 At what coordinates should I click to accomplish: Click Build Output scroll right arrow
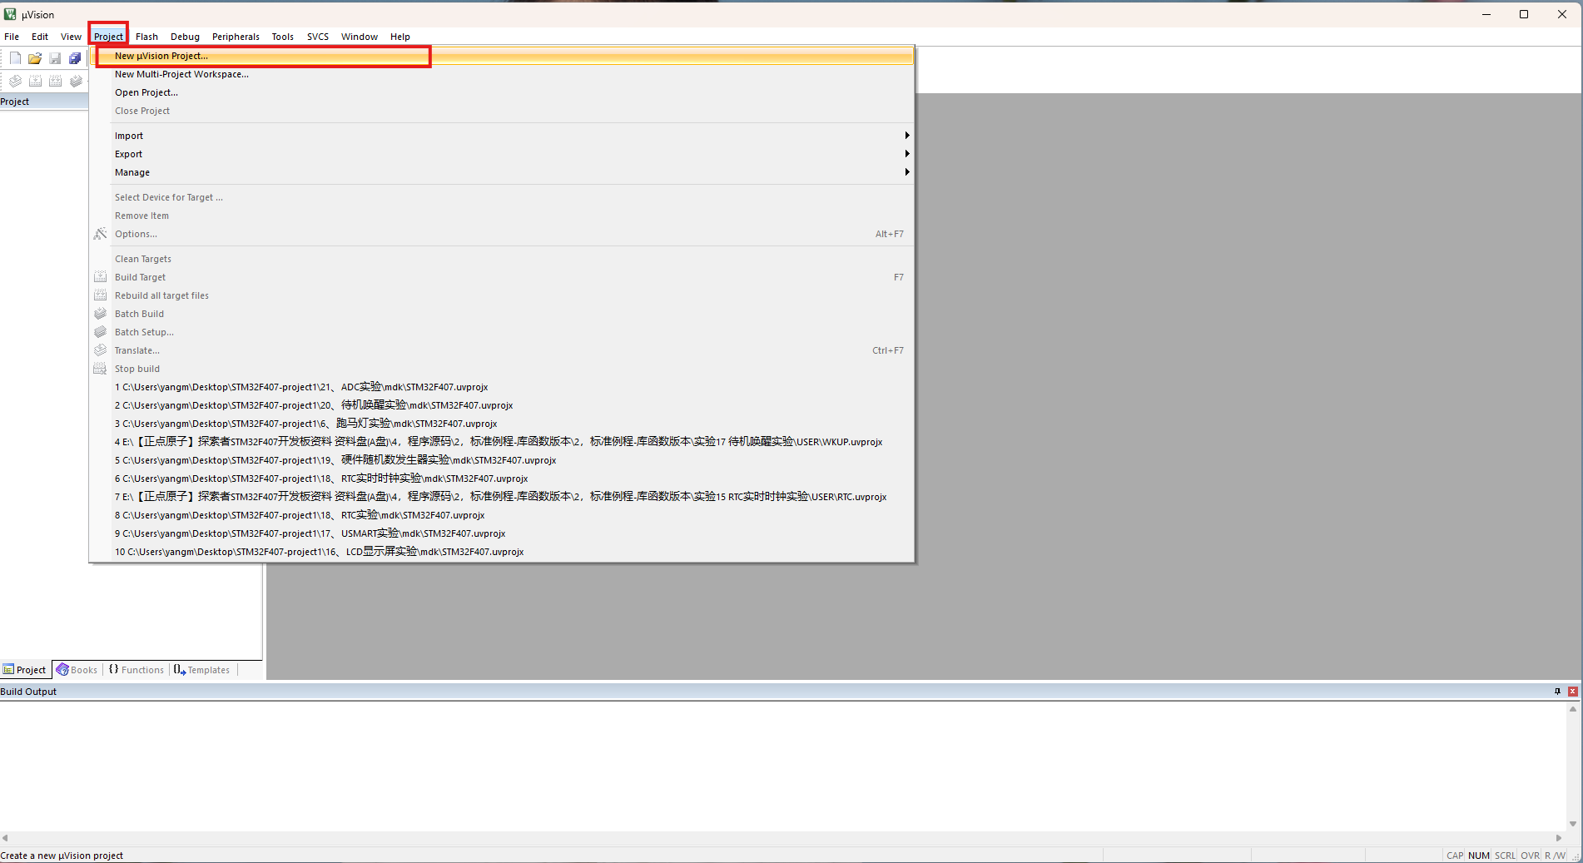coord(1559,838)
